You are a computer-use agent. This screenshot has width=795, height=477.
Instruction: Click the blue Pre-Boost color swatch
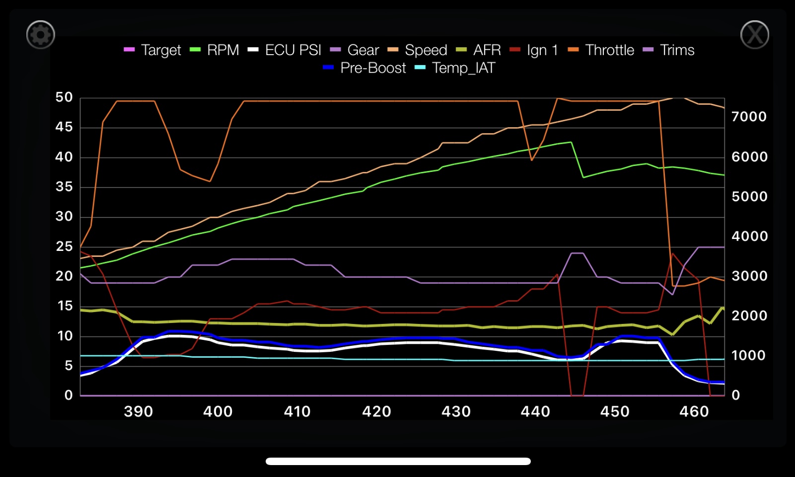328,68
